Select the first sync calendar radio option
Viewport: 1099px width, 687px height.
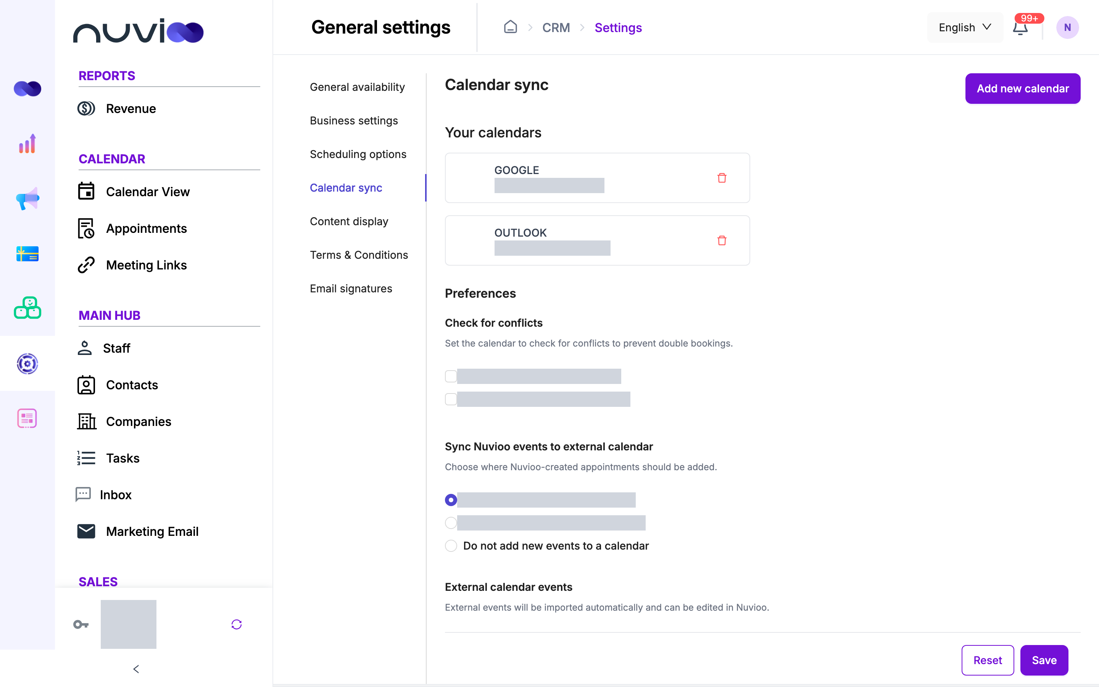point(451,500)
